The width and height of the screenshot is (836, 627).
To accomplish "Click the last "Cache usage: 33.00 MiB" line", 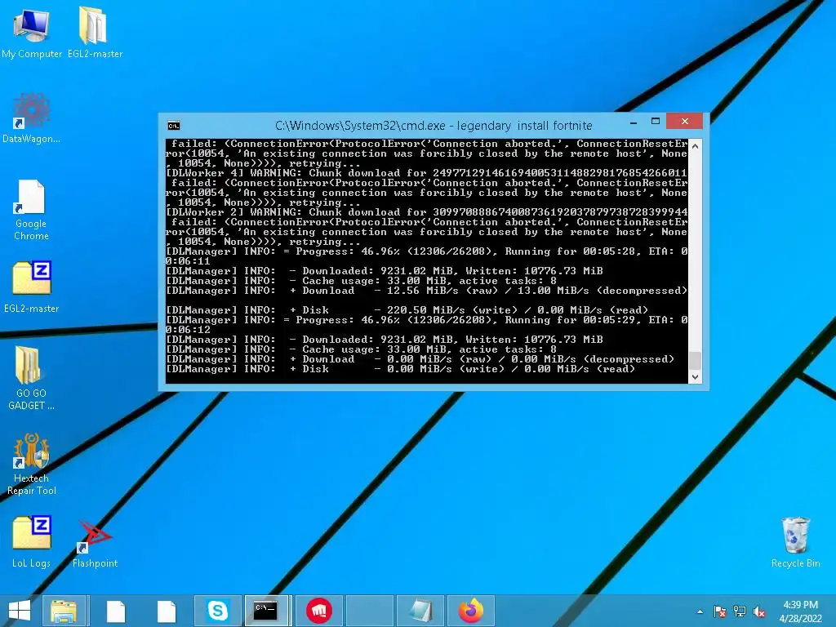I will point(361,349).
